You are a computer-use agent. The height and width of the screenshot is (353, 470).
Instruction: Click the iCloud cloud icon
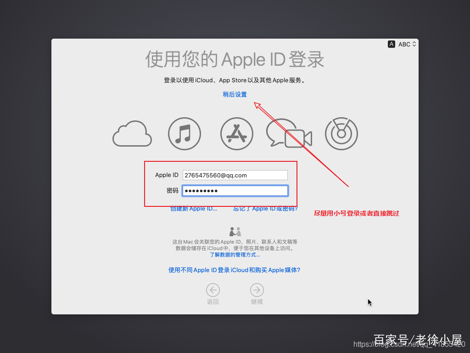point(132,134)
